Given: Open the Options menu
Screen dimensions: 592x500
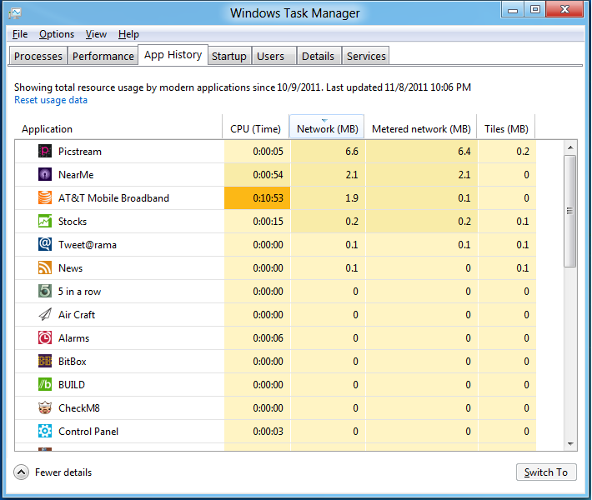Looking at the screenshot, I should click(57, 34).
